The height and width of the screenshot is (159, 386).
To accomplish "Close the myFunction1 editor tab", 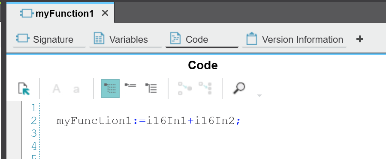I will click(105, 13).
